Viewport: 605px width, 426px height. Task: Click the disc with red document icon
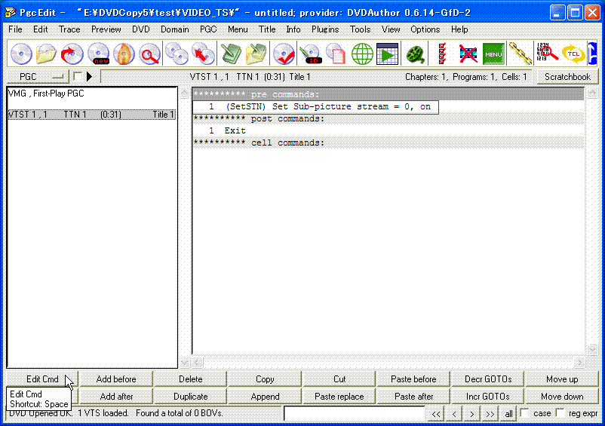(x=336, y=54)
